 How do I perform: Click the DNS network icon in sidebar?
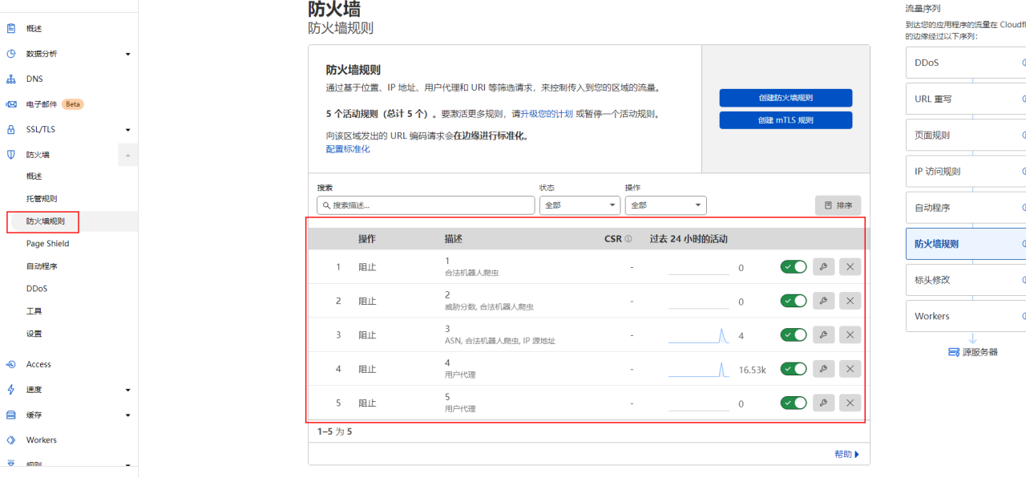(x=11, y=79)
